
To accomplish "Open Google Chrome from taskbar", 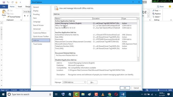I will point(109,94).
